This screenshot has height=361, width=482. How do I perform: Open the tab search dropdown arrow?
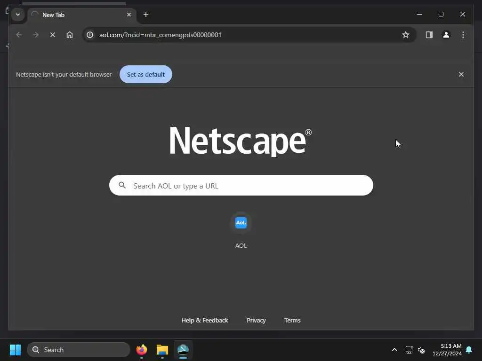[x=18, y=15]
